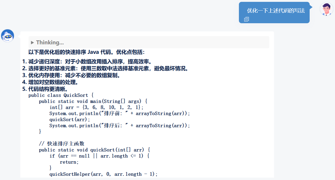Viewport: 335px width, 180px height.
Task: Expand the Thinking section triangle arrow
Action: point(32,42)
